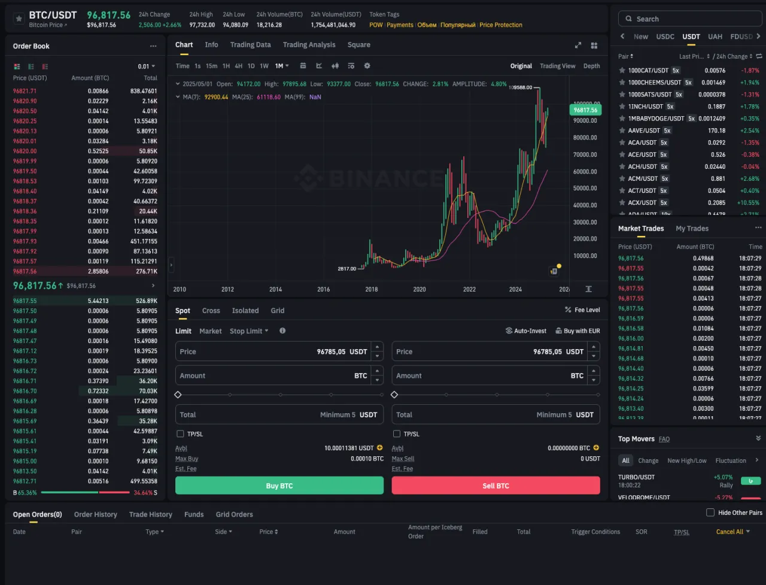Add BTC funds with plus icon

pos(596,448)
